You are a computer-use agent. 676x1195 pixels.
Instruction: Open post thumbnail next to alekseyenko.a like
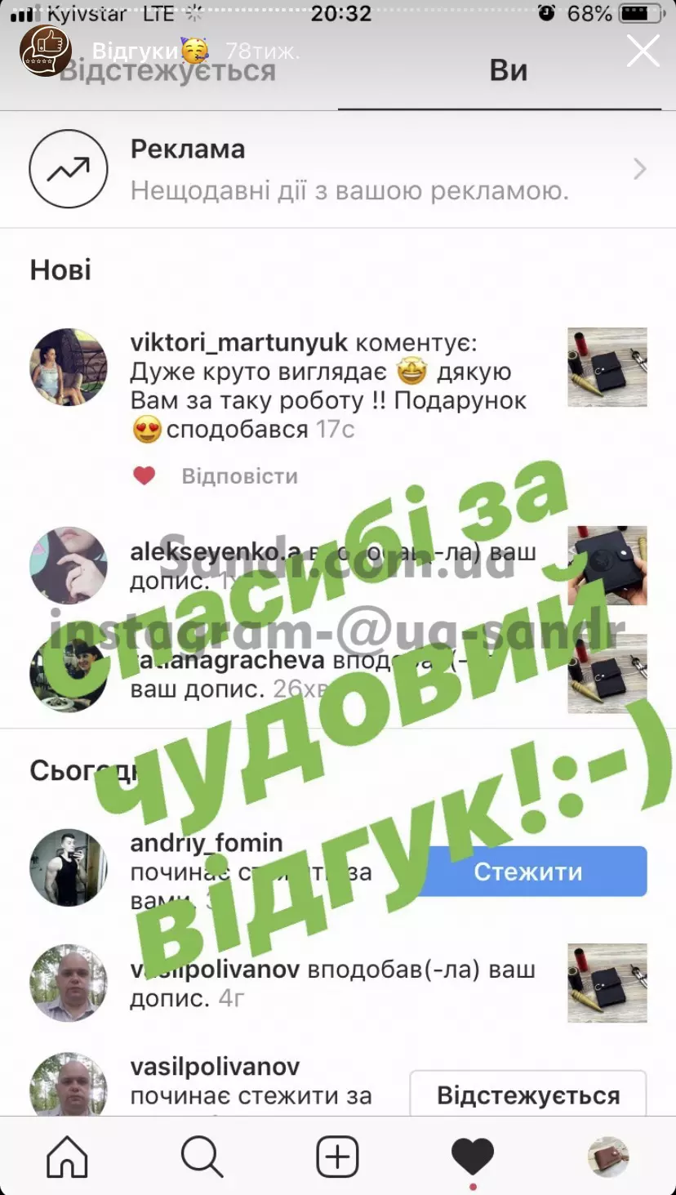point(607,565)
